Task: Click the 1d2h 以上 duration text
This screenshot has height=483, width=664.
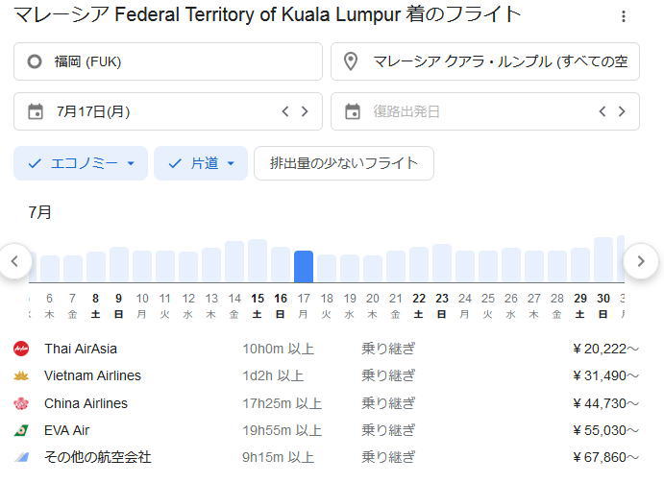Action: (273, 375)
